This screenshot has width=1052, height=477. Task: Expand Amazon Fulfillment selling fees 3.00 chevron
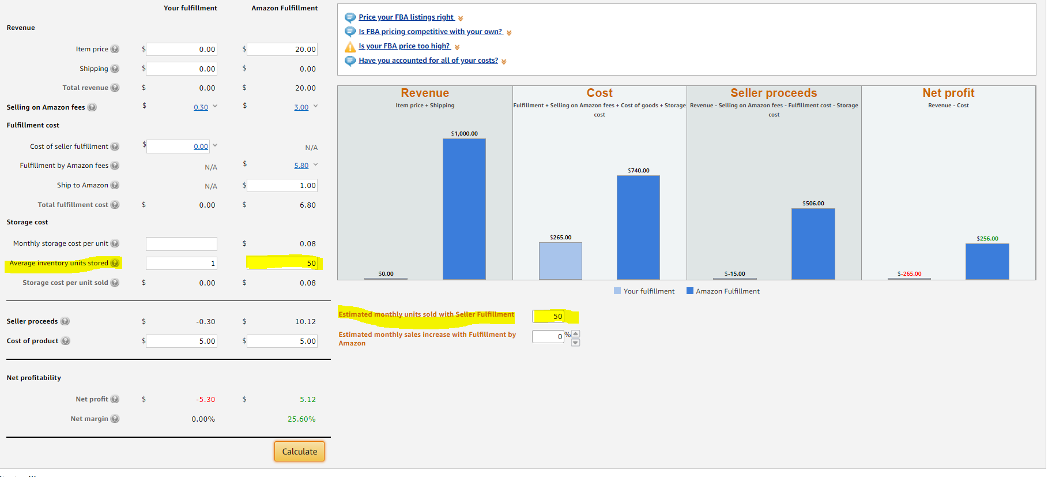pos(315,106)
